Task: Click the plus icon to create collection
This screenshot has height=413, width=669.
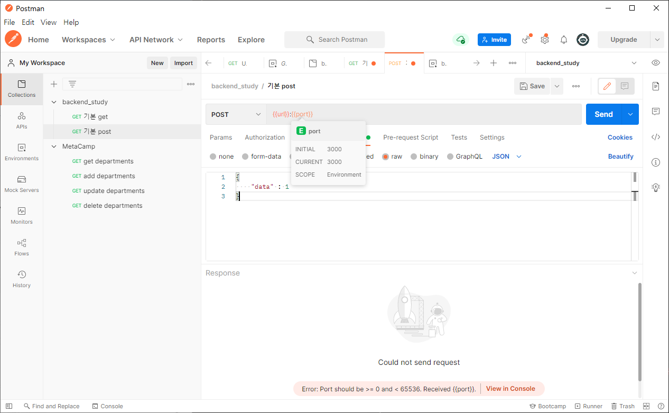Action: click(x=53, y=84)
